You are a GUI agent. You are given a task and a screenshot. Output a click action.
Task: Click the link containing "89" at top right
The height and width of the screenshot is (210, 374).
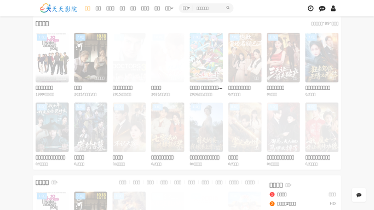(324, 24)
